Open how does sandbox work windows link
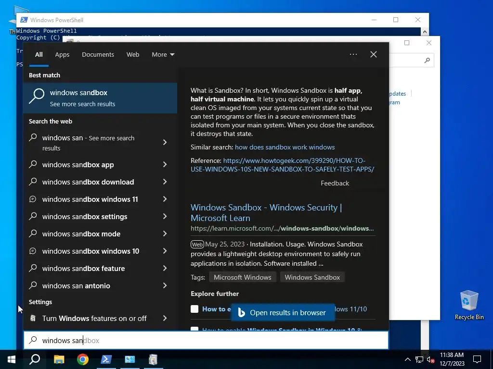 point(285,147)
